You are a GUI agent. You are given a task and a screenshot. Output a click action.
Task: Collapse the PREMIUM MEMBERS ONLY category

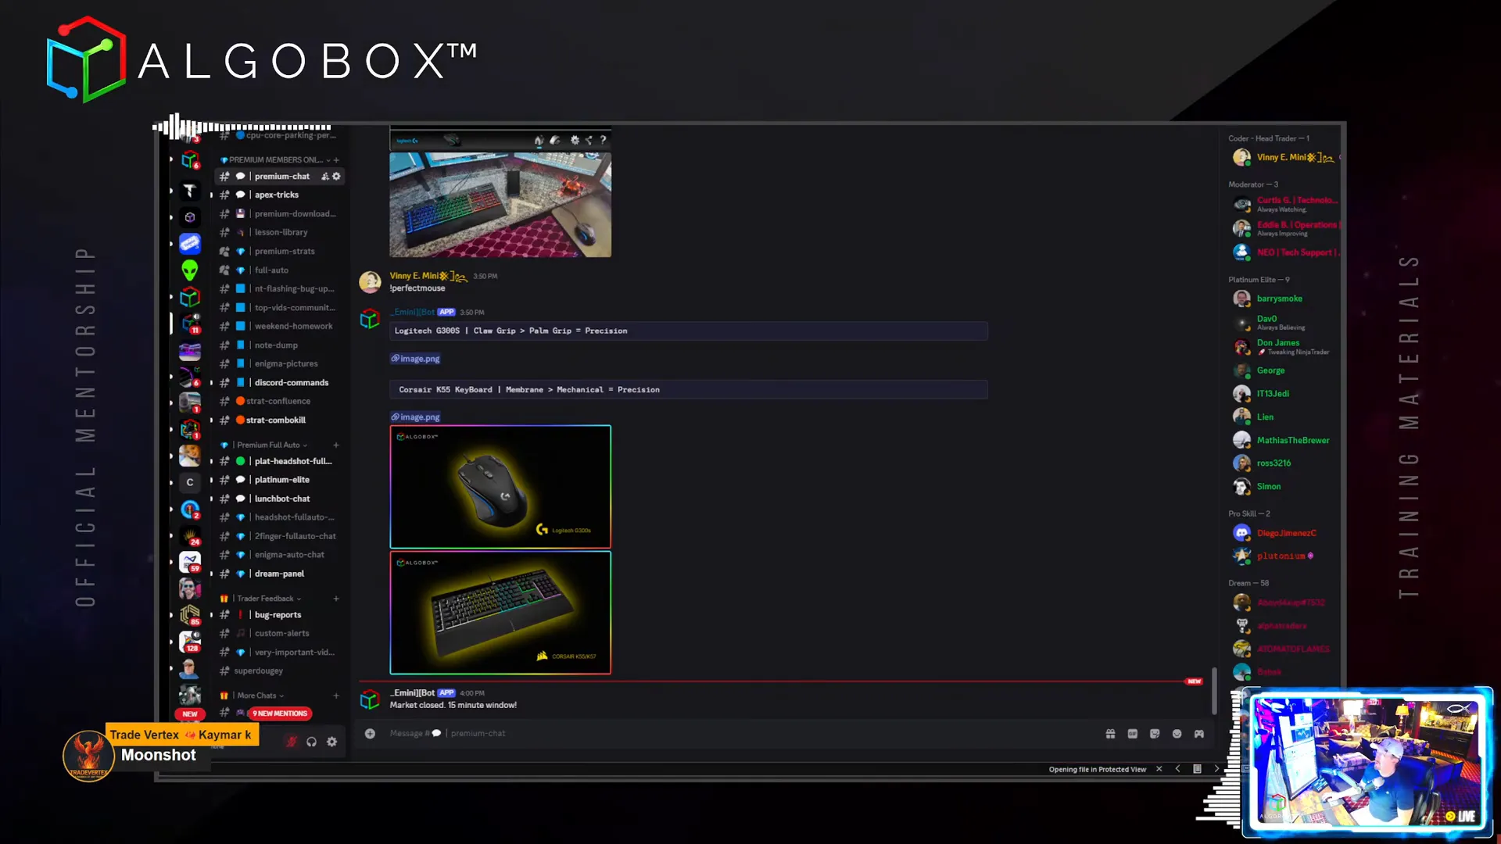pos(275,159)
